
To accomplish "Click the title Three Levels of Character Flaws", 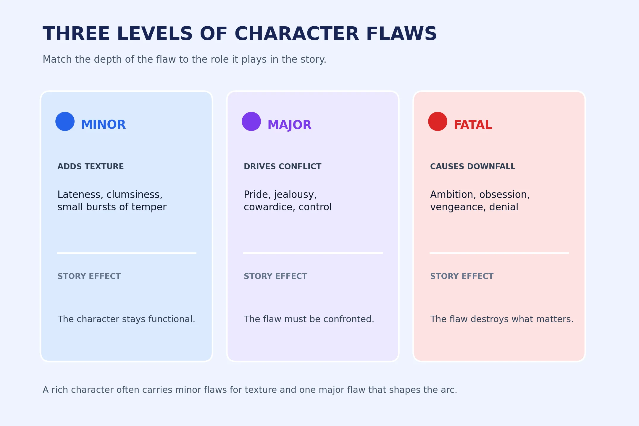I will [x=240, y=34].
